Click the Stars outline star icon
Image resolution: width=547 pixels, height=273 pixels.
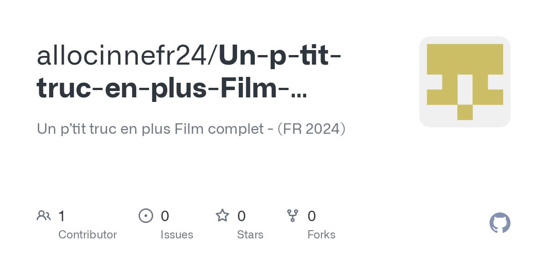222,215
